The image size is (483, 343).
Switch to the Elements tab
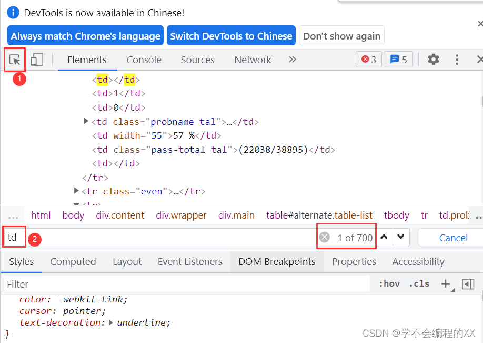click(x=87, y=60)
